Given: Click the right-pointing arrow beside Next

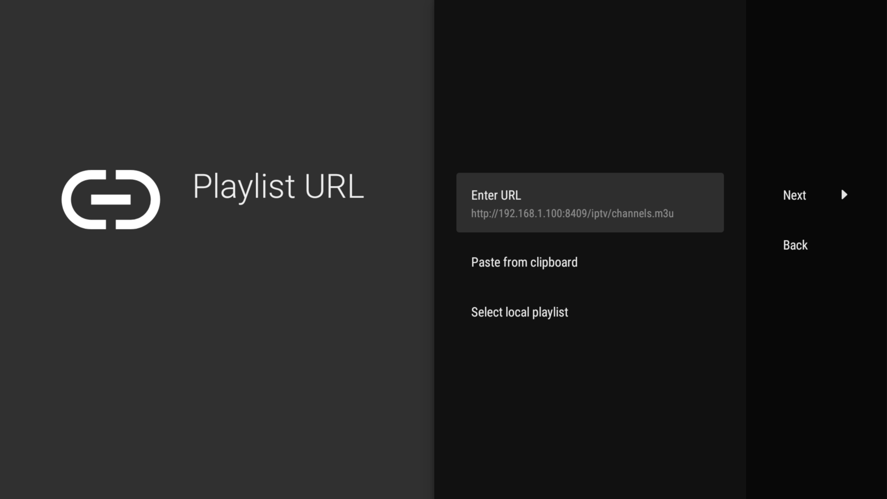Looking at the screenshot, I should 844,195.
